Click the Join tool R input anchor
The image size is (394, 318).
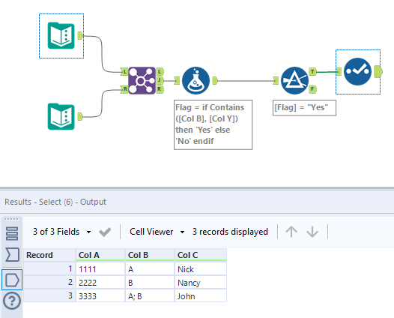tap(124, 89)
